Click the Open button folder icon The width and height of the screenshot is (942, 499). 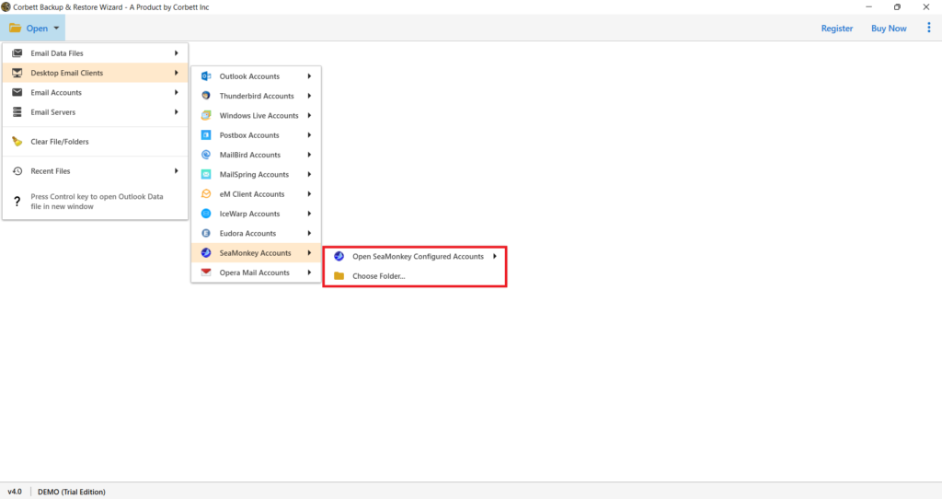point(15,29)
